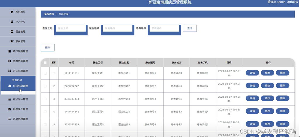Click the cell 患者账号2
Viewport: 300px width, 137px height.
(150, 86)
